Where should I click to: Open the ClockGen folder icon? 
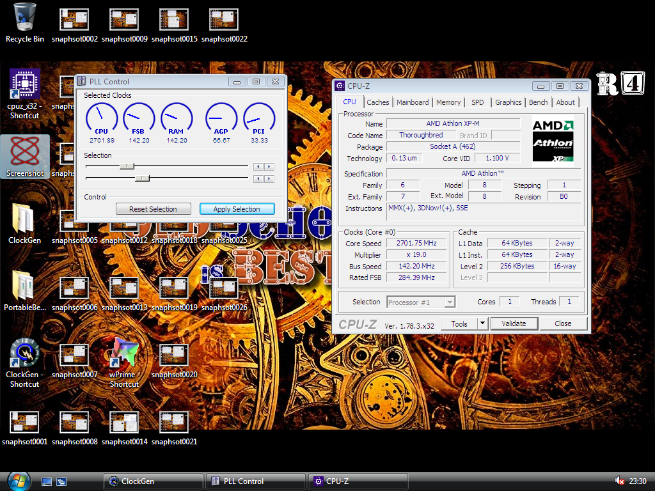click(x=25, y=223)
